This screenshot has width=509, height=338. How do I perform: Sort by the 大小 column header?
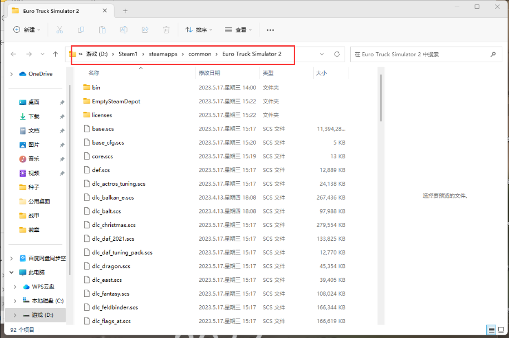(321, 73)
